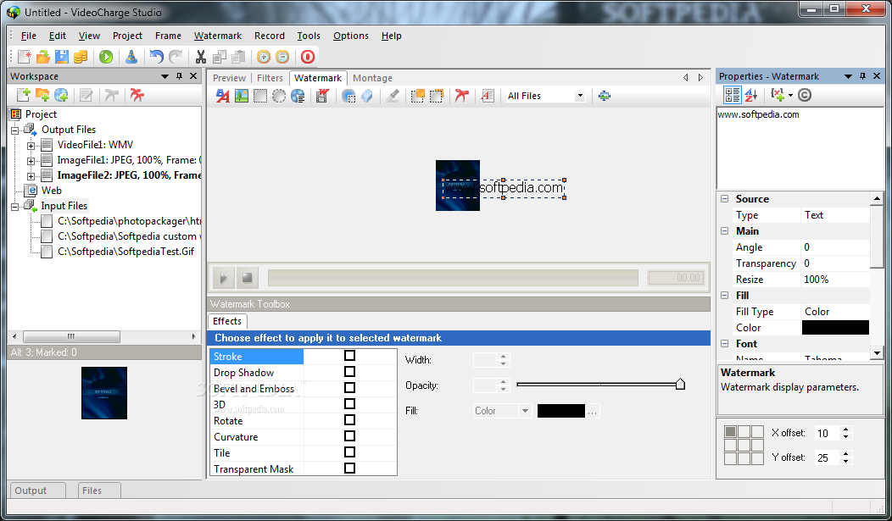Check the C:\Softpedia\SoftpediaTest.Gif input file
This screenshot has width=892, height=521.
pos(47,252)
